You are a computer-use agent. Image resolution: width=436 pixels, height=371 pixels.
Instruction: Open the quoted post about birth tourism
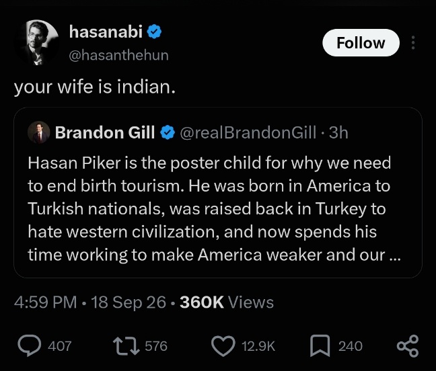click(218, 192)
